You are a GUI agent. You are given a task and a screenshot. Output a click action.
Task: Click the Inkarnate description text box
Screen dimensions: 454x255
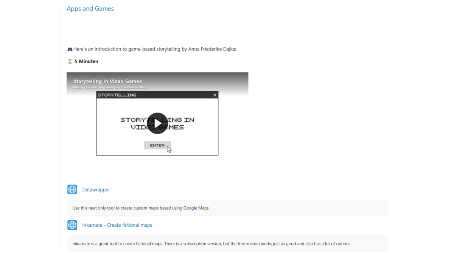point(228,244)
